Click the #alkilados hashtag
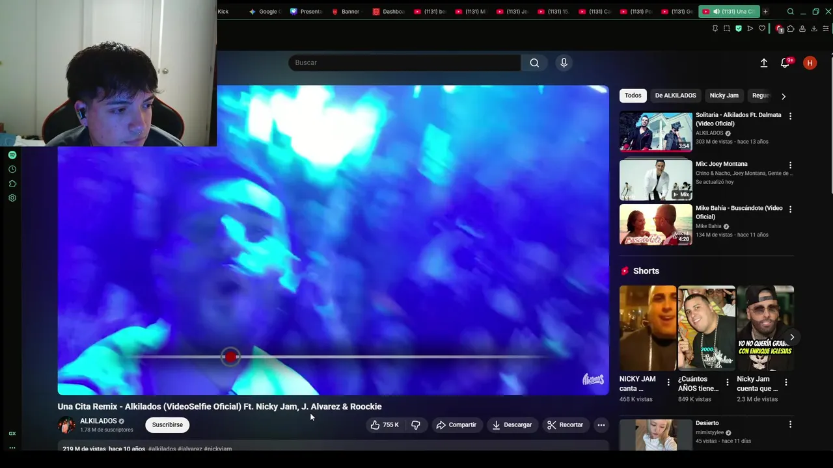The width and height of the screenshot is (833, 468). click(x=162, y=448)
